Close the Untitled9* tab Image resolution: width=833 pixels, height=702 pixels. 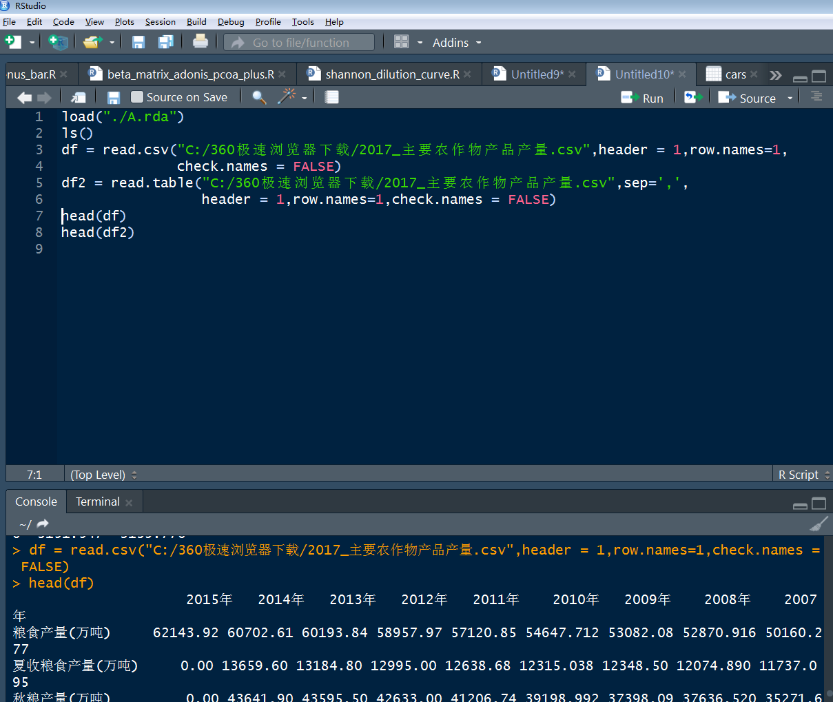[x=572, y=74]
